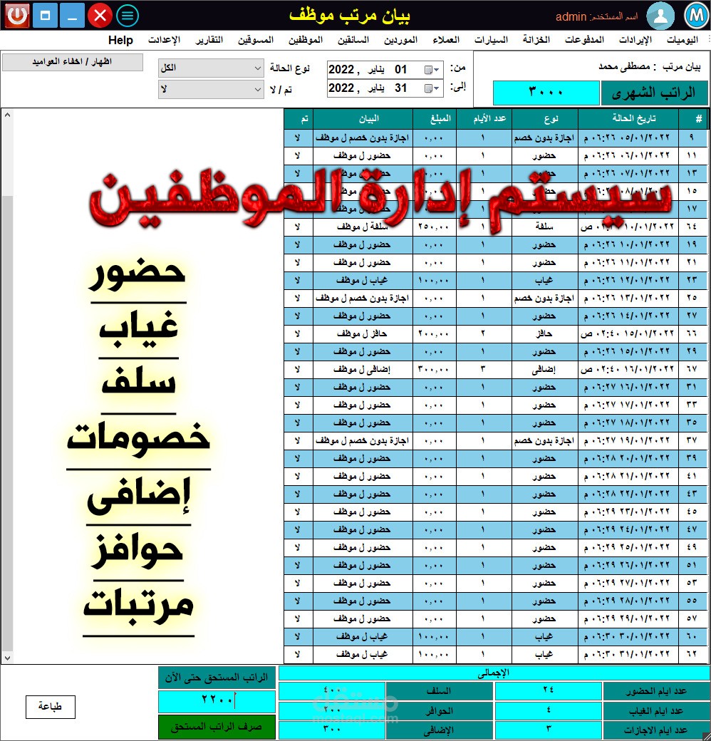Click the 'عدد ايام الحضور' total label
Viewport: 711px width, 741px height.
tap(655, 691)
